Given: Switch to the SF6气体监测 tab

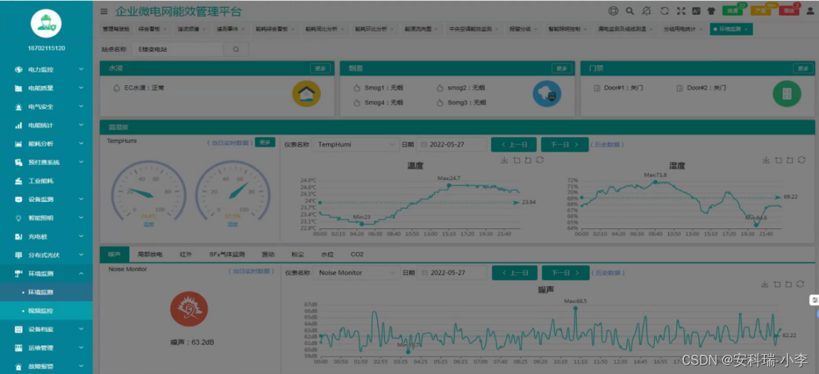Looking at the screenshot, I should 227,255.
